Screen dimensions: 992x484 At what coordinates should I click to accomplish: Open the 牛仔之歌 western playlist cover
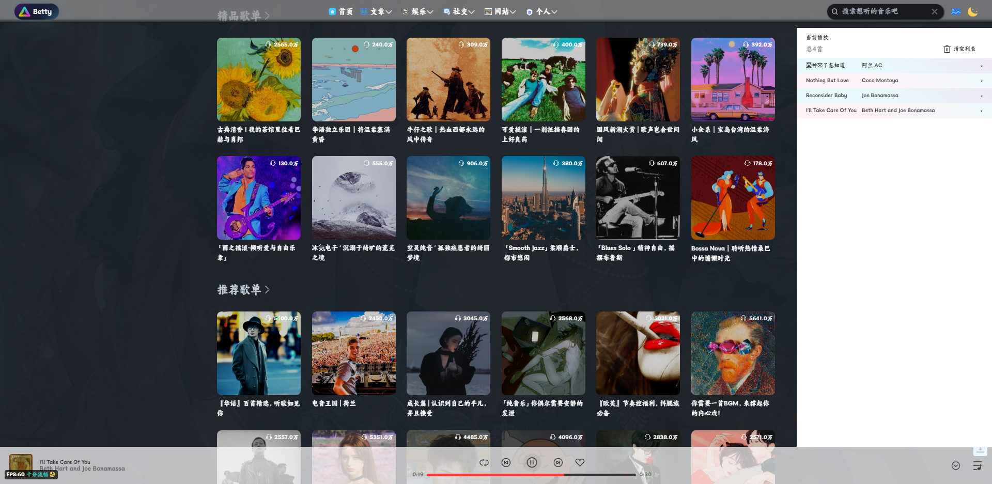448,80
